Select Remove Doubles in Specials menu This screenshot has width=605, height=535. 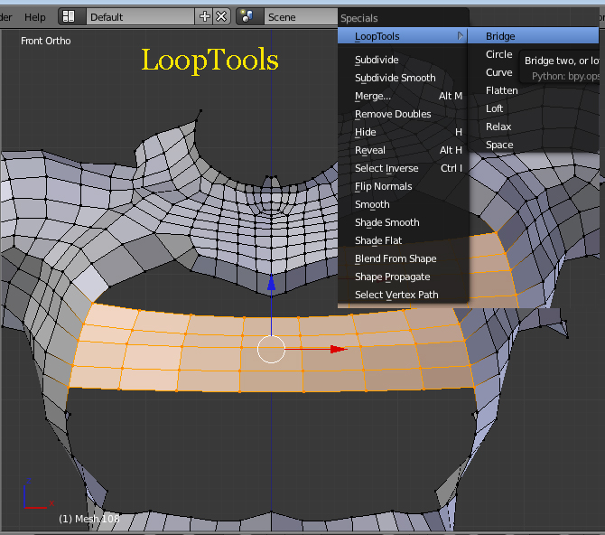[x=403, y=115]
